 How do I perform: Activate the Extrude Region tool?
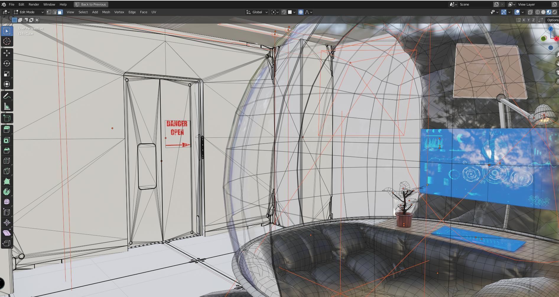pyautogui.click(x=7, y=129)
